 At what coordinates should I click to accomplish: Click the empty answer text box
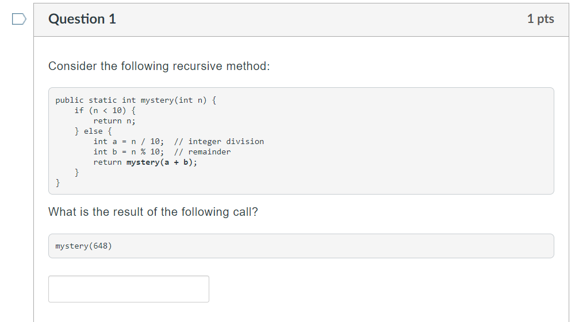coord(129,289)
